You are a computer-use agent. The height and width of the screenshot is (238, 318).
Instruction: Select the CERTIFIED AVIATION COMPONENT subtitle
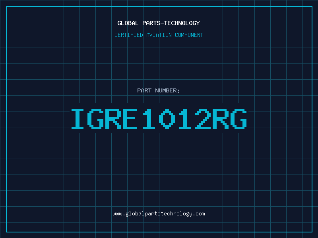click(x=159, y=35)
